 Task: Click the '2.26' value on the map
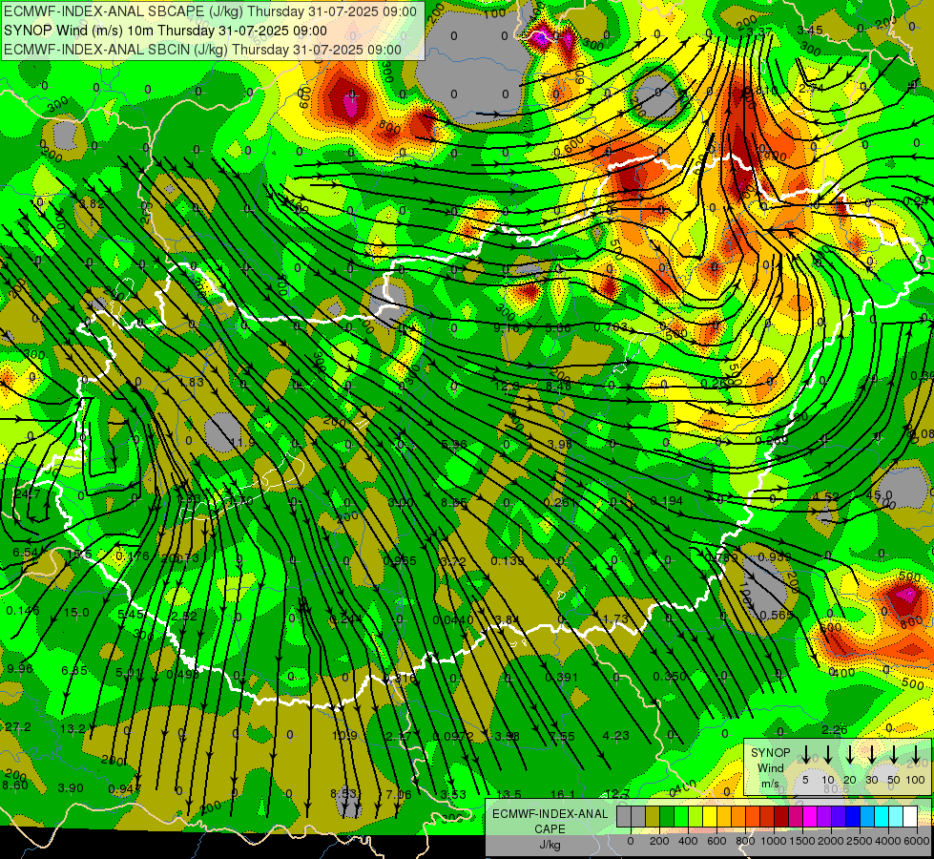coord(835,730)
